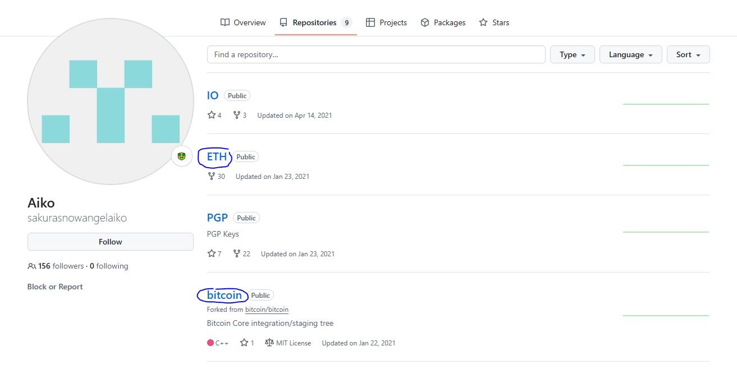Click the Public label beside IO

tap(237, 96)
